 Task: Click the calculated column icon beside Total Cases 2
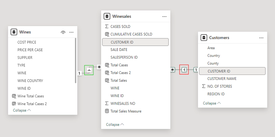tap(107, 73)
